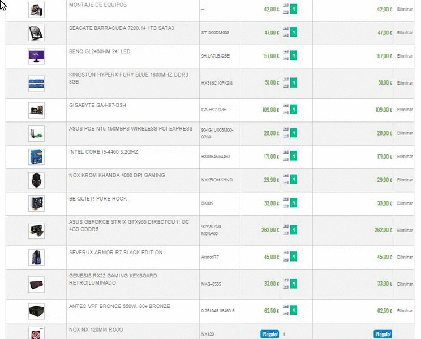Image resolution: width=421 pixels, height=339 pixels.
Task: Remove Montaje de Equipos via Eliminar
Action: tap(405, 9)
